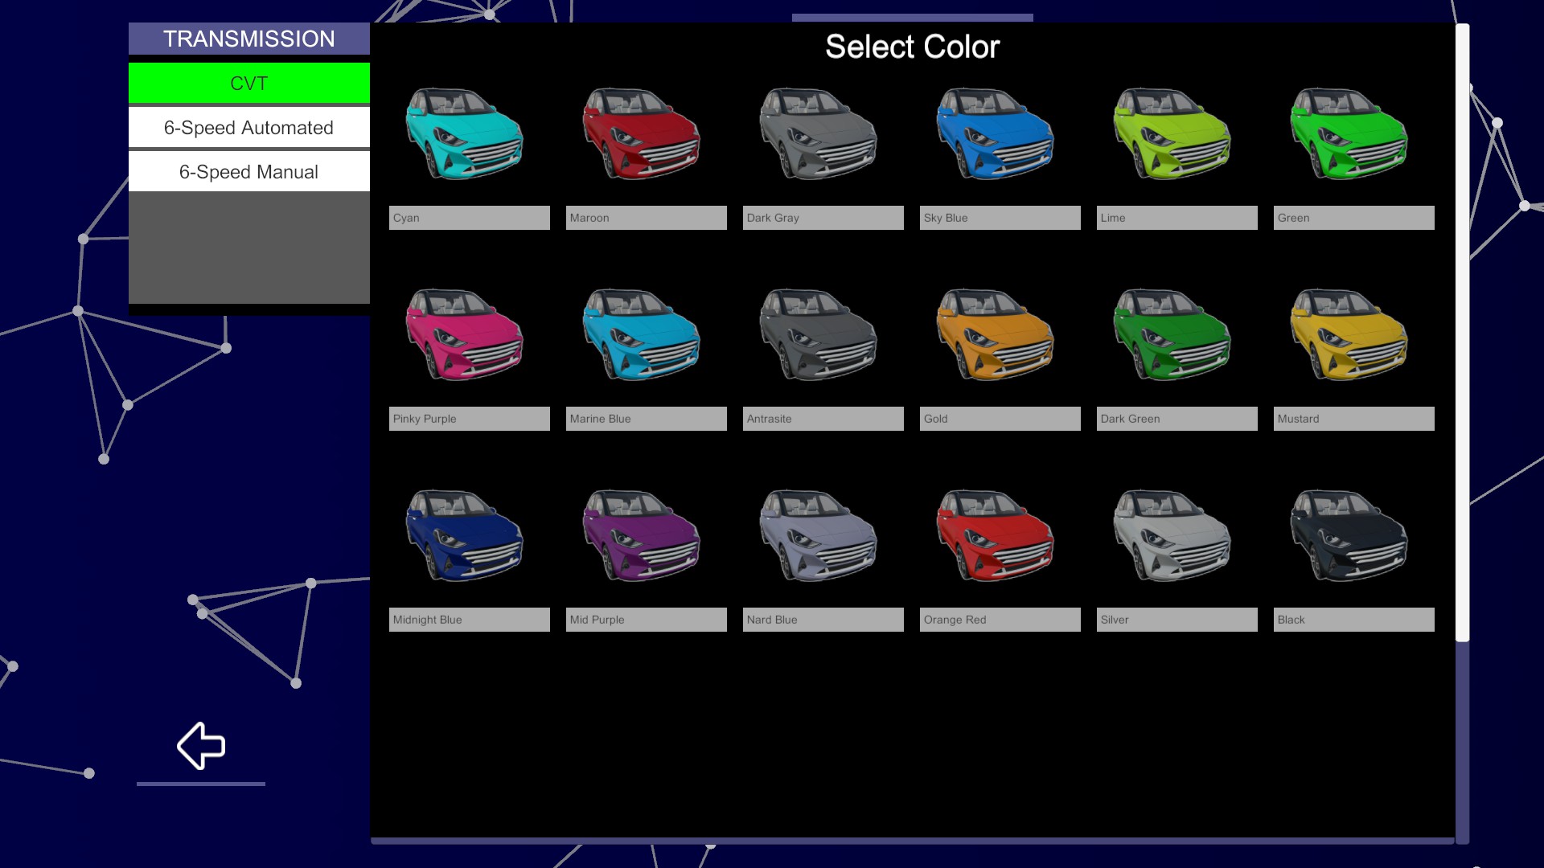The width and height of the screenshot is (1544, 868).
Task: Select CVT transmission option
Action: (x=249, y=83)
